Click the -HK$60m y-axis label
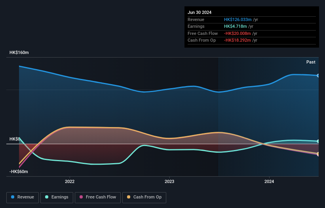The image size is (325, 208). (19, 171)
